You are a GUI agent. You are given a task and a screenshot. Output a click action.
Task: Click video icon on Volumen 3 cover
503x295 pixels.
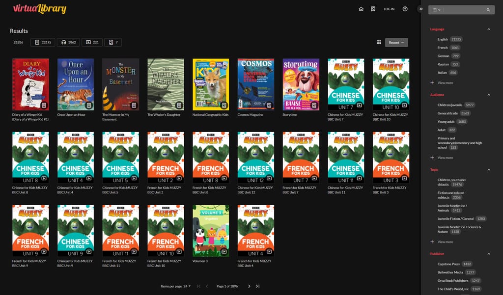(x=224, y=252)
